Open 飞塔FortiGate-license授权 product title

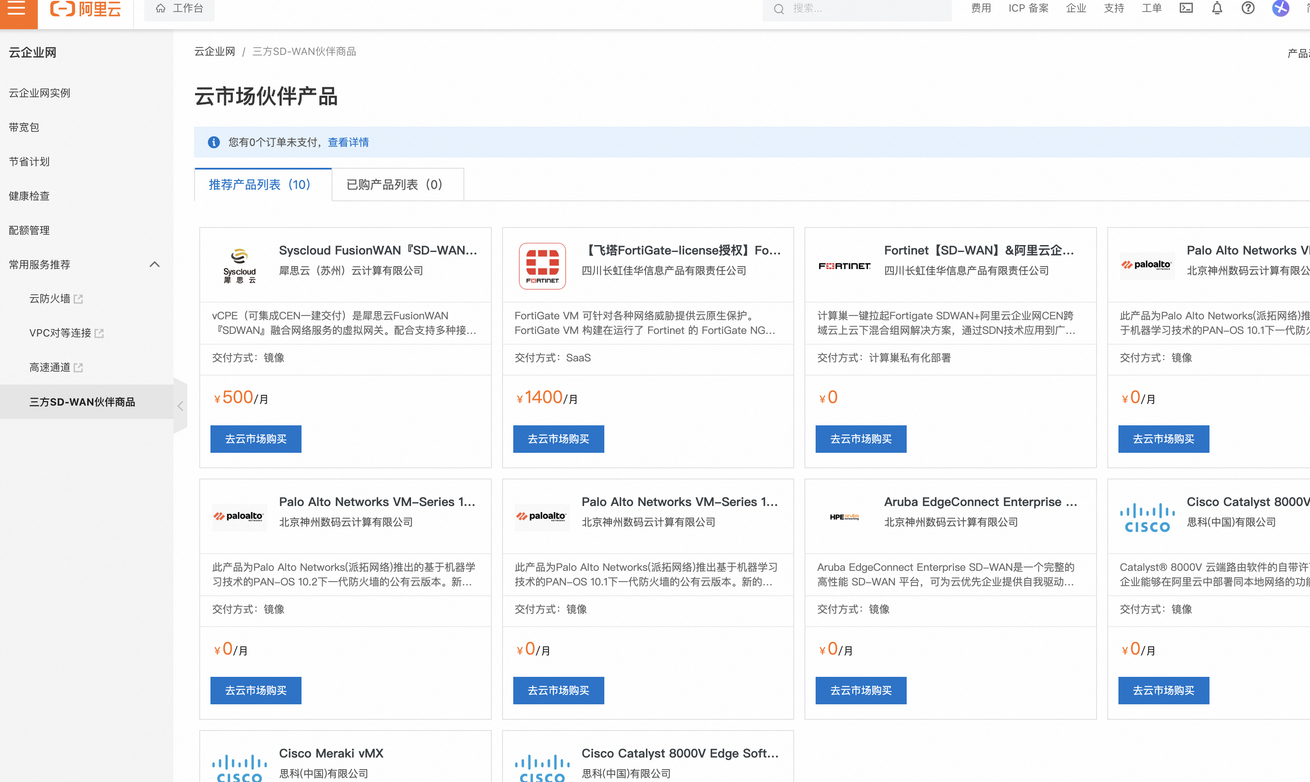[681, 250]
